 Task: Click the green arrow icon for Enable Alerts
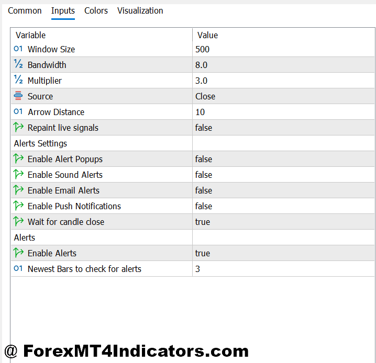pyautogui.click(x=18, y=253)
